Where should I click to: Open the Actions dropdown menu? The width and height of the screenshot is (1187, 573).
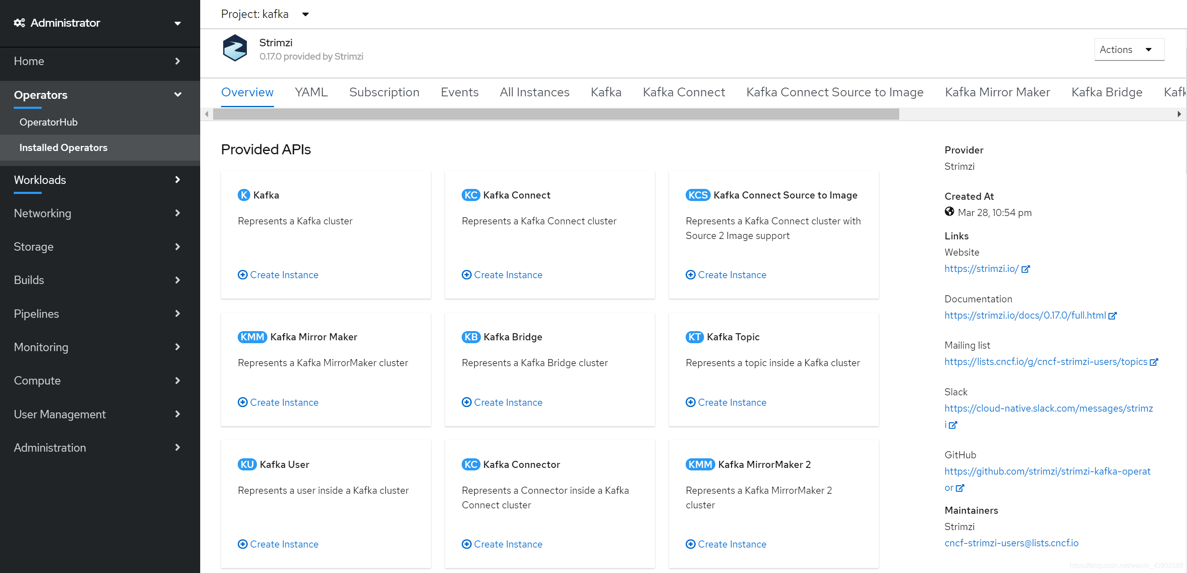pos(1128,49)
